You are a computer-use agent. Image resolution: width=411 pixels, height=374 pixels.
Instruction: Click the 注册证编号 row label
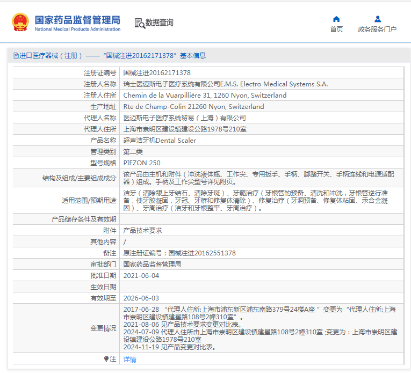click(x=100, y=73)
